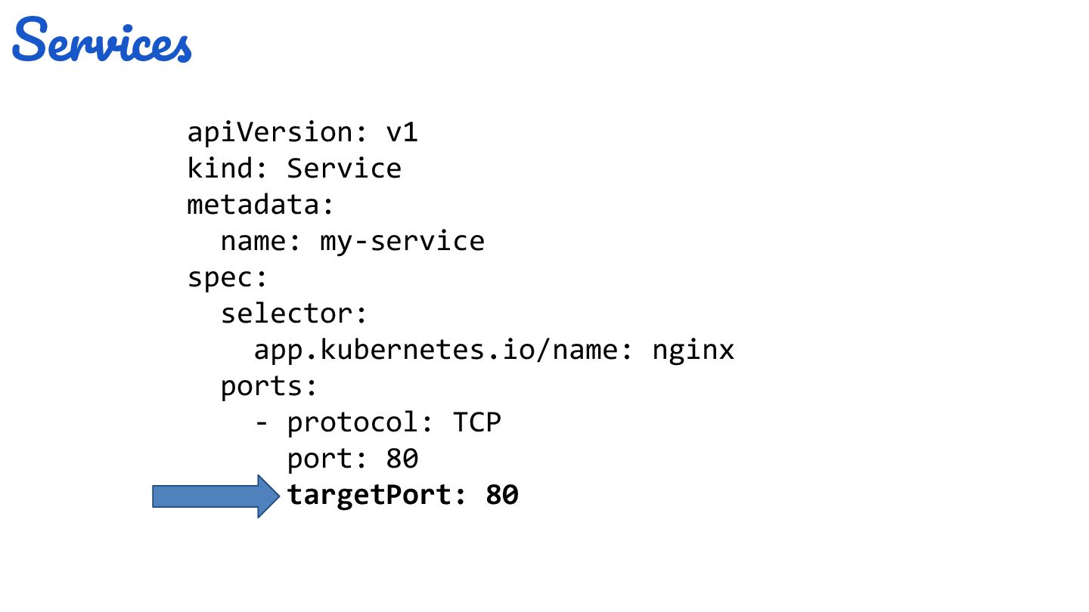
Task: Click the dash before protocol
Action: (262, 423)
